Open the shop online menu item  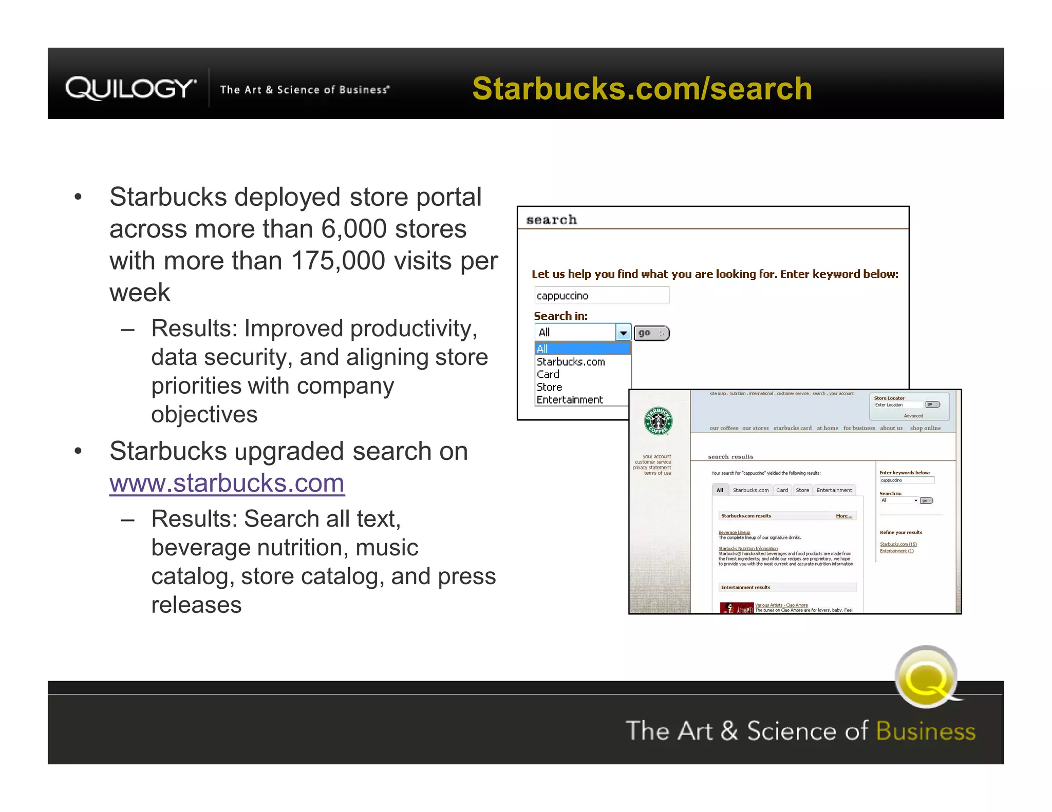pyautogui.click(x=925, y=428)
